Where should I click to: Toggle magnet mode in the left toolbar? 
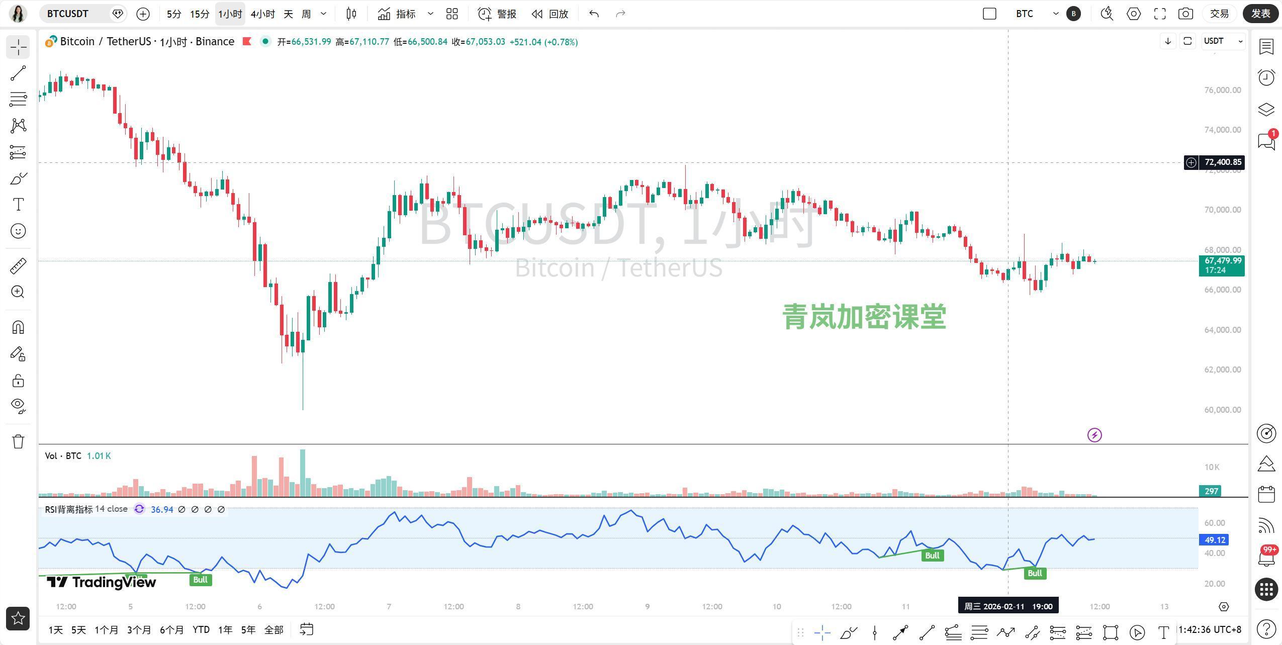pyautogui.click(x=18, y=327)
